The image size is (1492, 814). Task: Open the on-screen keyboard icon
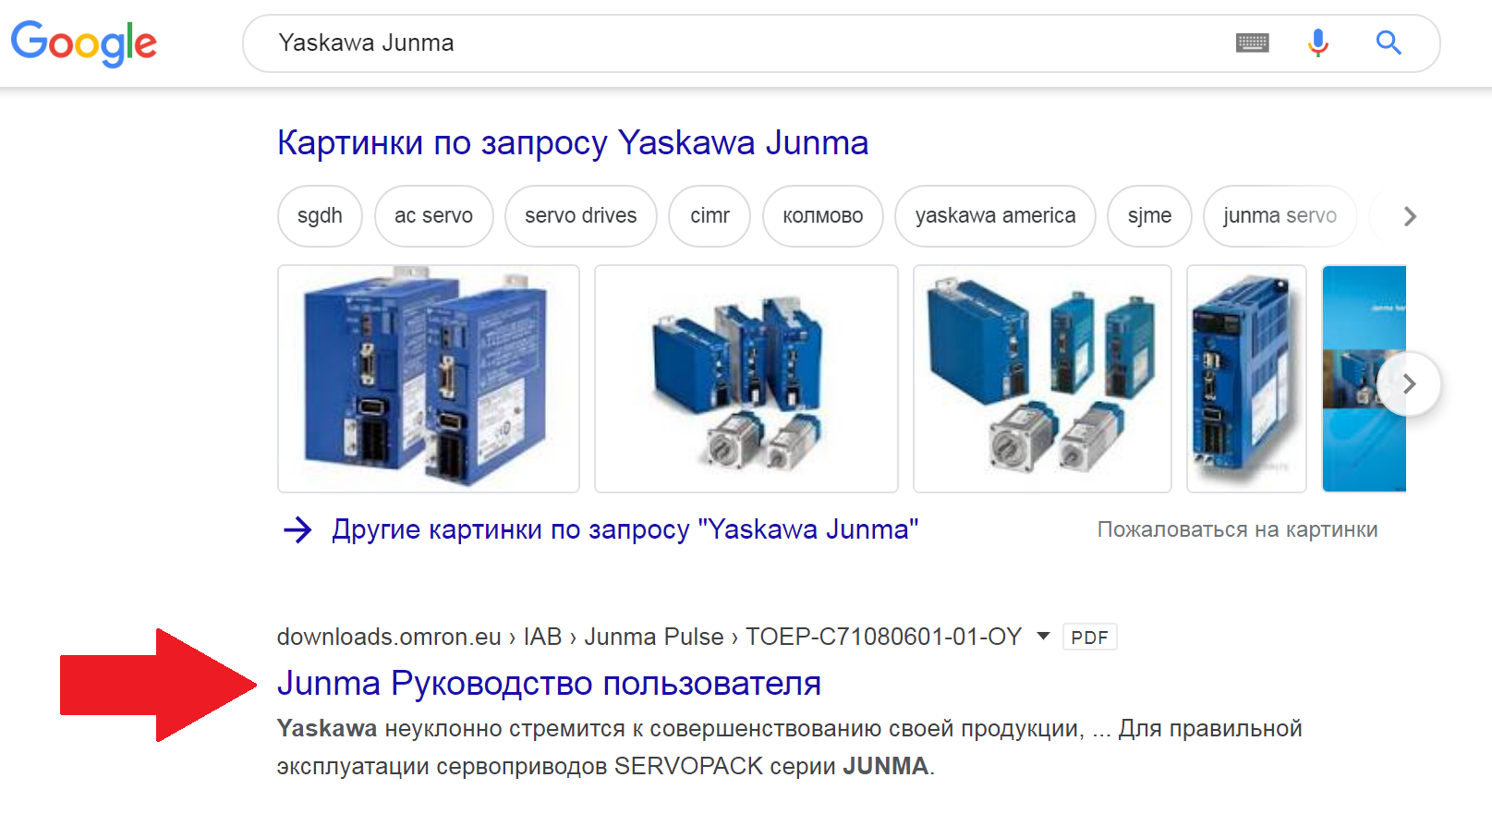1252,43
